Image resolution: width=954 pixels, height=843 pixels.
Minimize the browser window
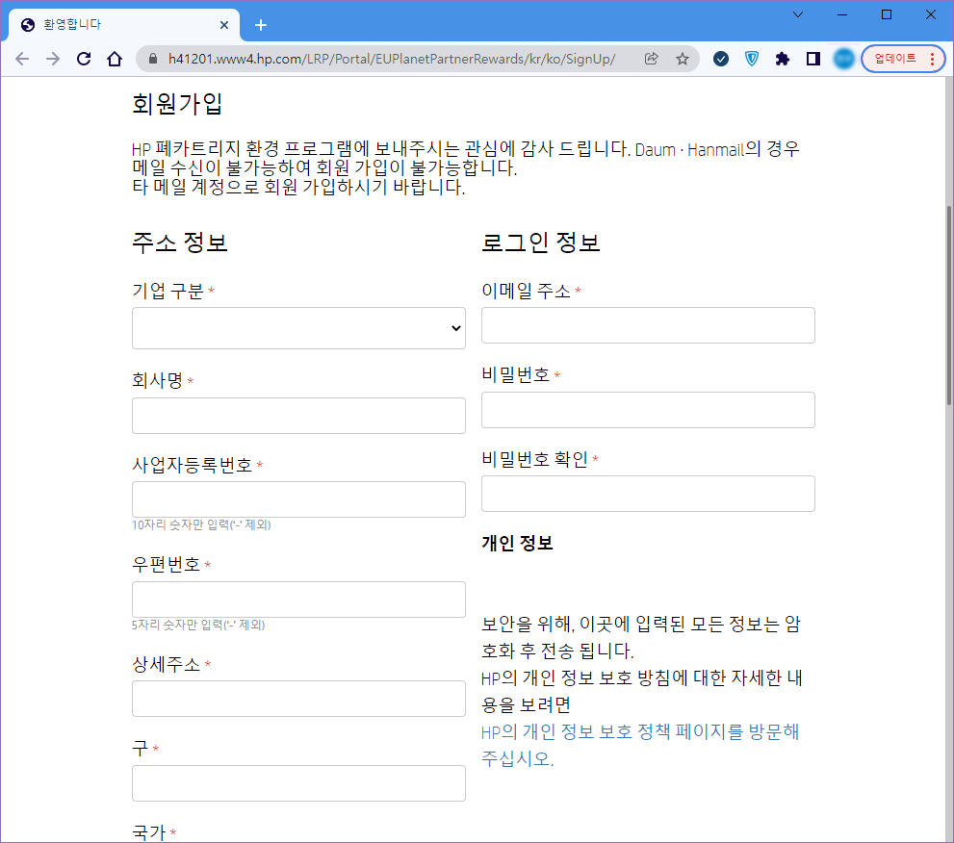tap(842, 14)
